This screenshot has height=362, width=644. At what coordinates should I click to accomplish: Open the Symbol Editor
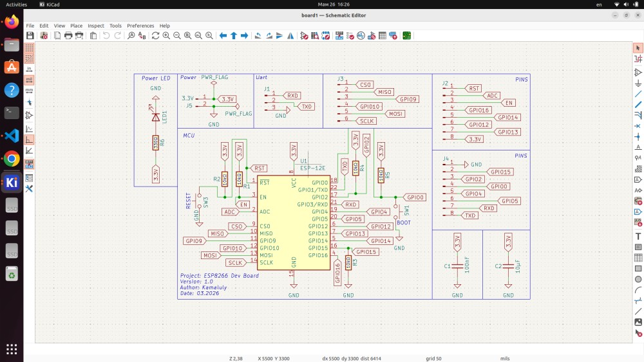tap(304, 35)
